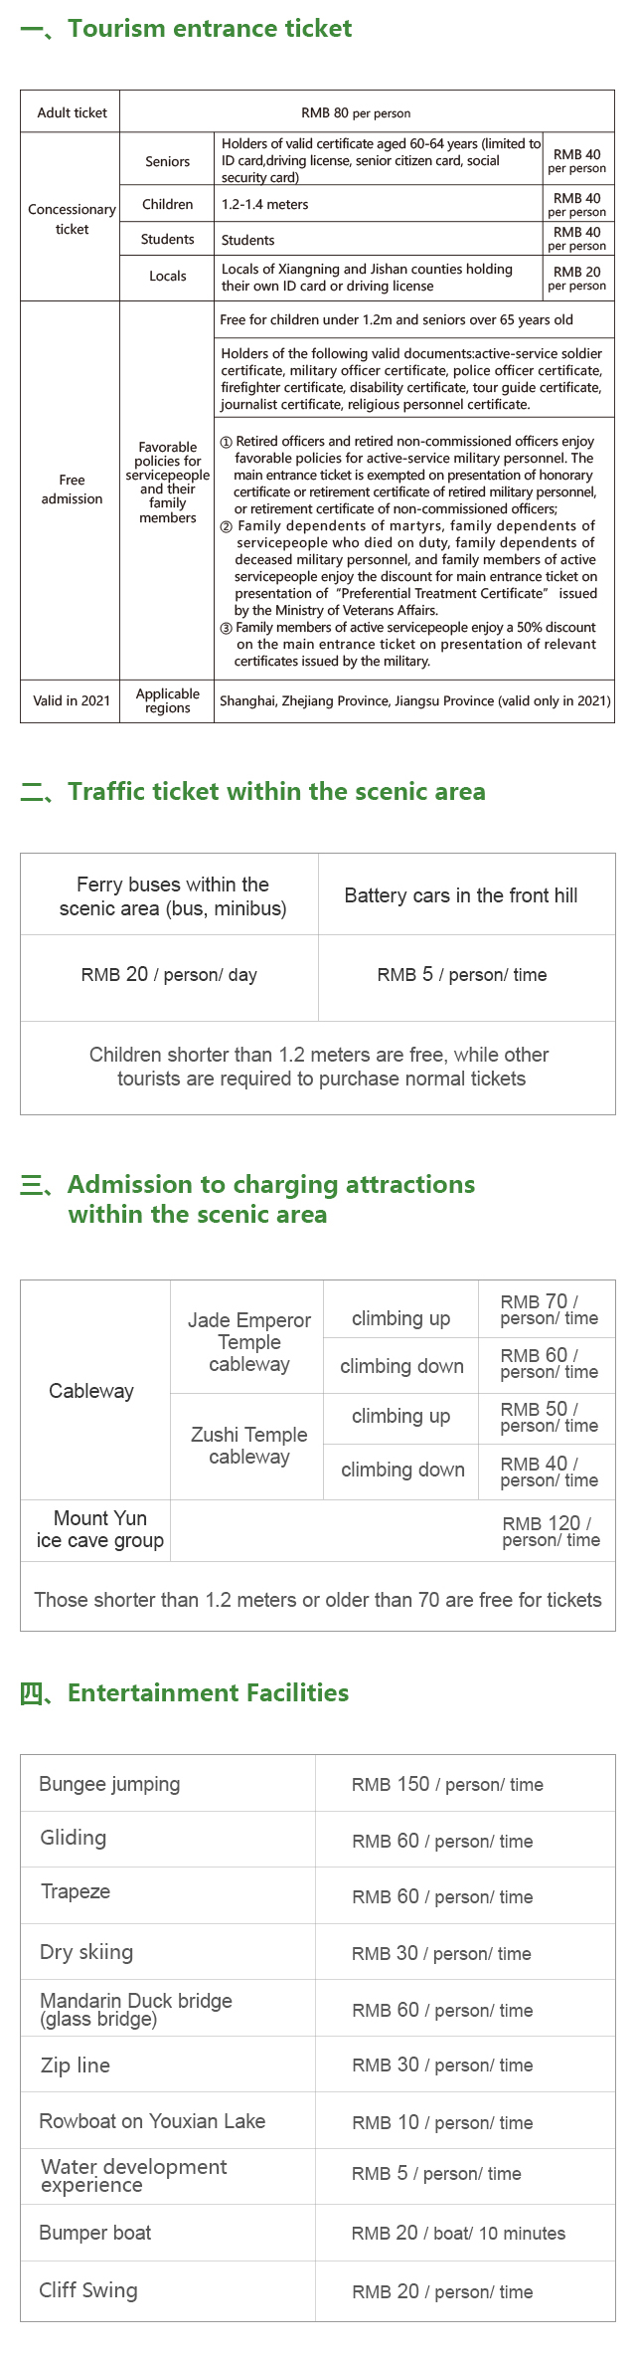Click Admission to charging attractions heading
This screenshot has height=2359, width=636.
click(270, 1199)
